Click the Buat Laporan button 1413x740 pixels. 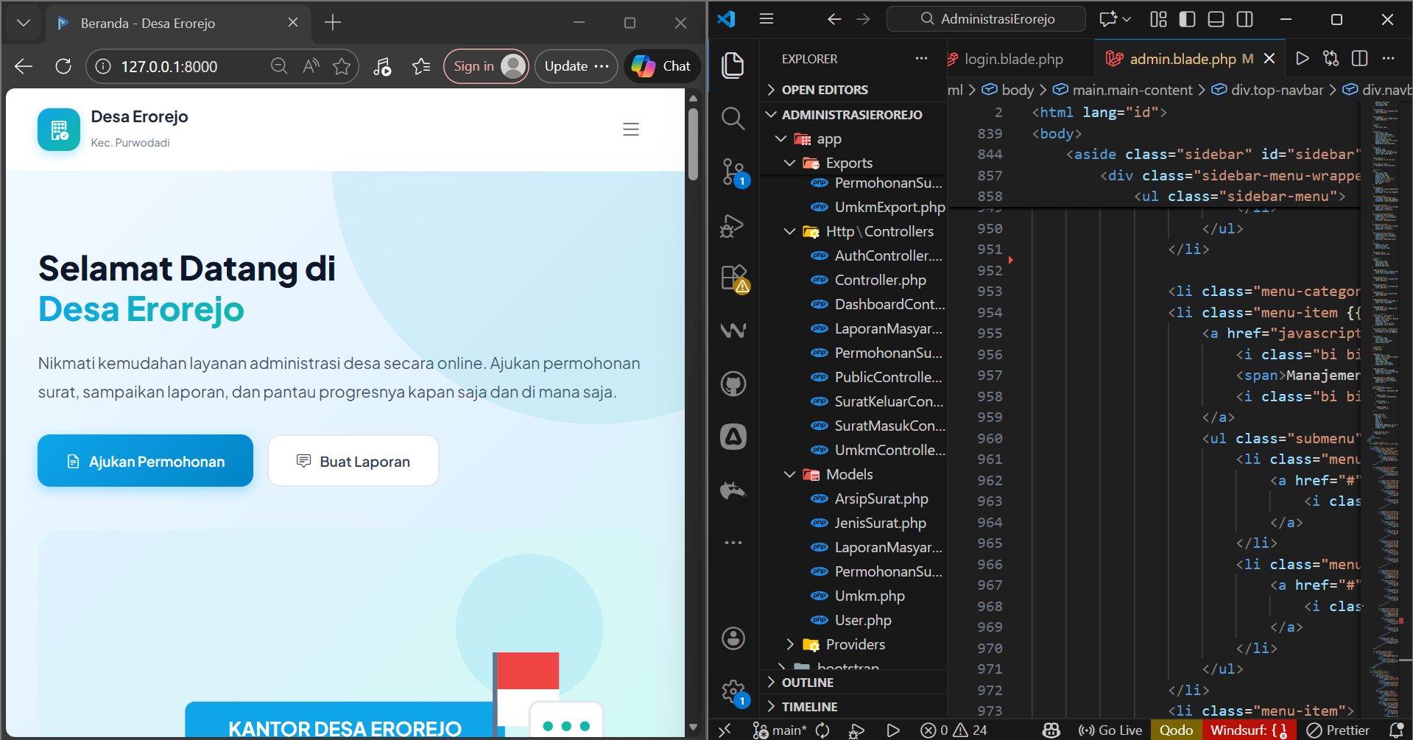(x=353, y=460)
